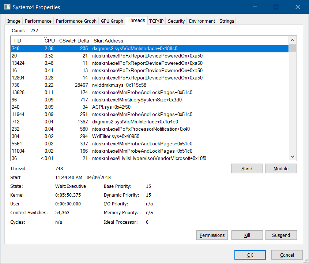Kill the selected thread 748

(x=247, y=235)
